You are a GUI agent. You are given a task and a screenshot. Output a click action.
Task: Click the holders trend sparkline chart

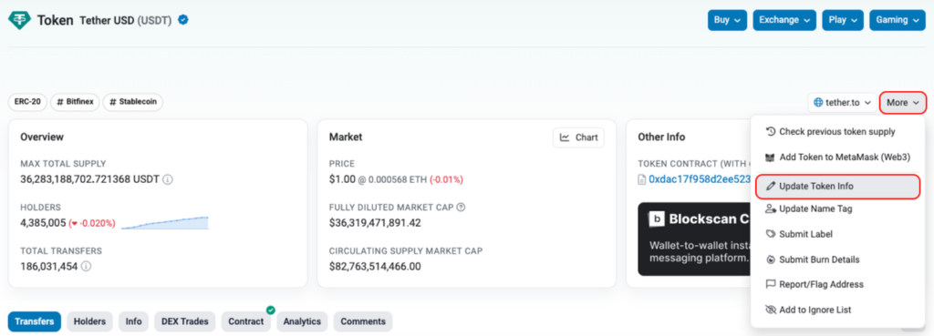pos(165,223)
